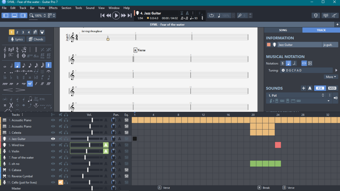Add a decrescendo hairpin
Viewport: 340px width, 191px height.
click(20, 90)
